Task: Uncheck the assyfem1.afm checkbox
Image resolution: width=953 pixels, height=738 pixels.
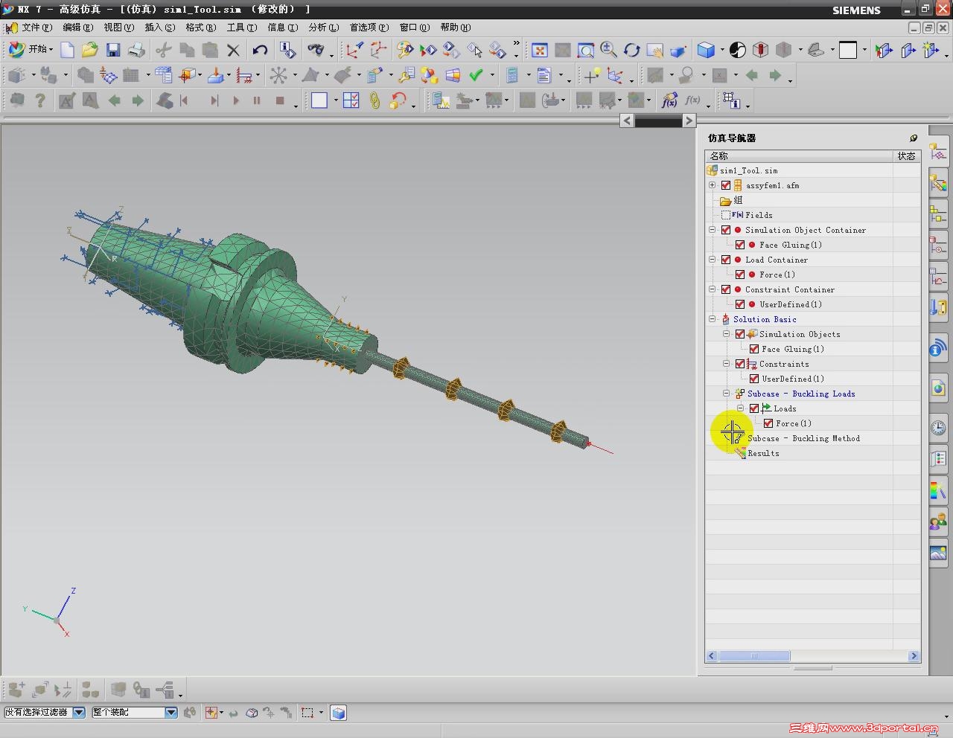Action: click(x=726, y=185)
